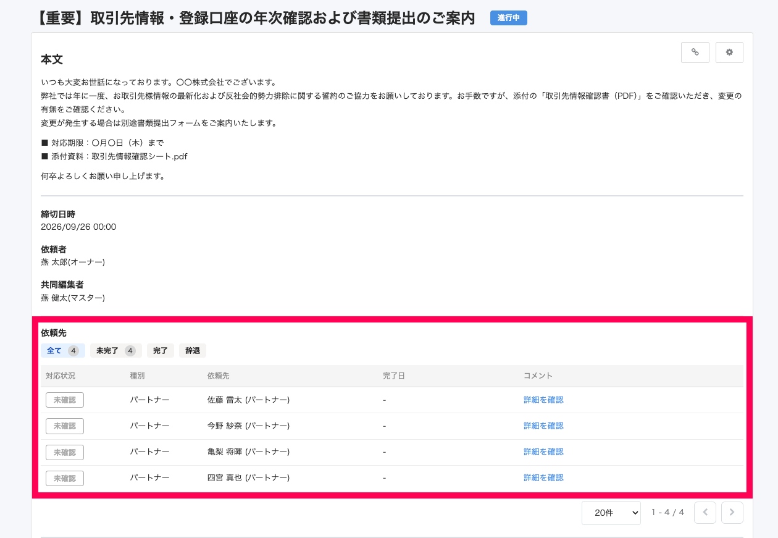
Task: Click the 種別 column header
Action: (137, 376)
